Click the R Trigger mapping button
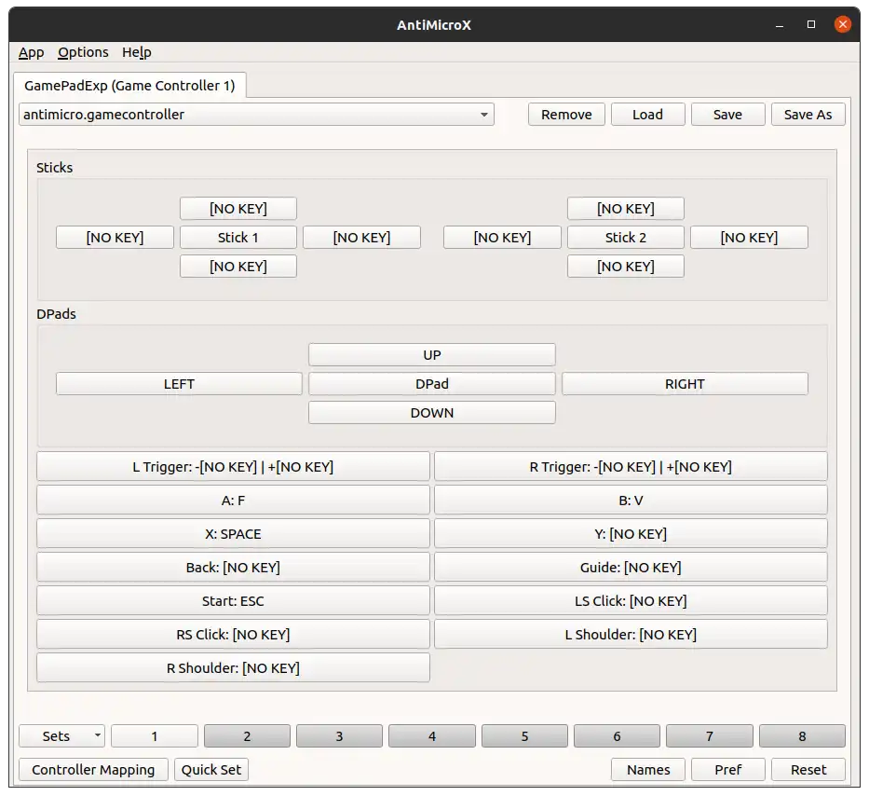Image resolution: width=869 pixels, height=796 pixels. 631,466
